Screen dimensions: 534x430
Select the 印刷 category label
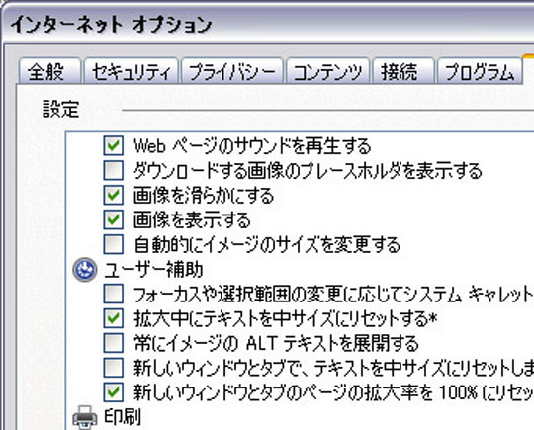pos(123,417)
